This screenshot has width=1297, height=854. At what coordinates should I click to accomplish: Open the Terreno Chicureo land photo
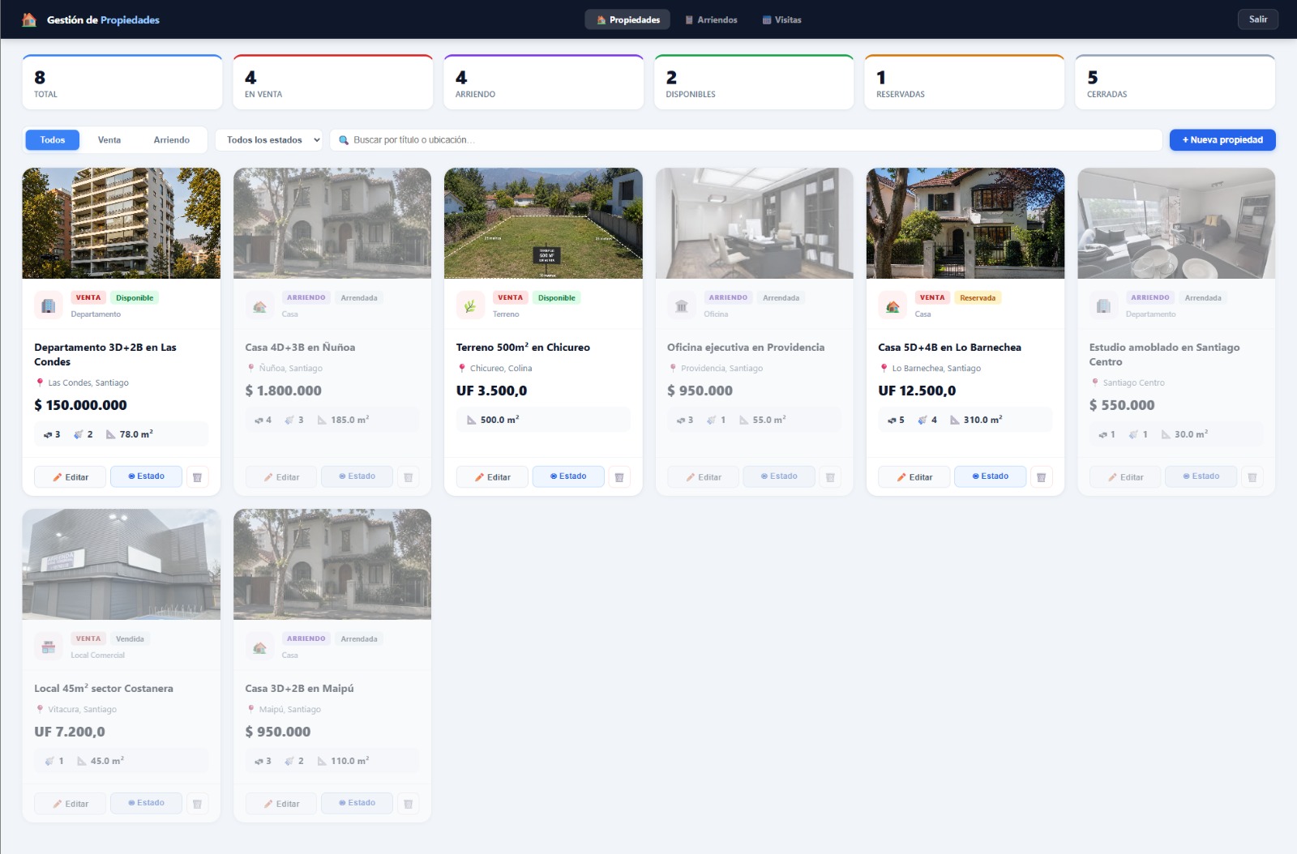(543, 223)
